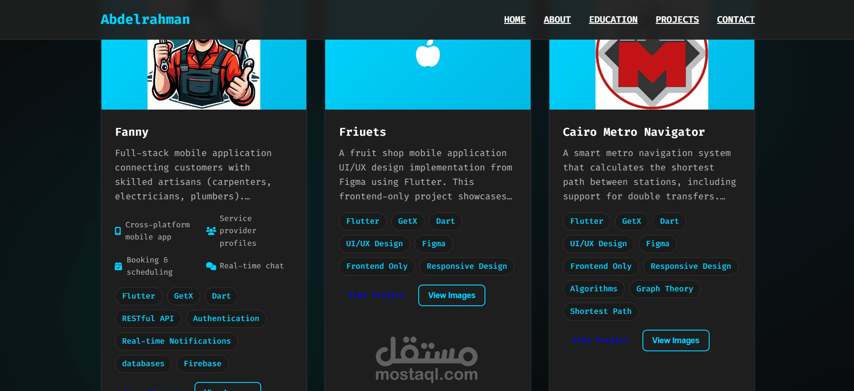Click the Fanny handyman project image
Image resolution: width=854 pixels, height=391 pixels.
(x=204, y=74)
